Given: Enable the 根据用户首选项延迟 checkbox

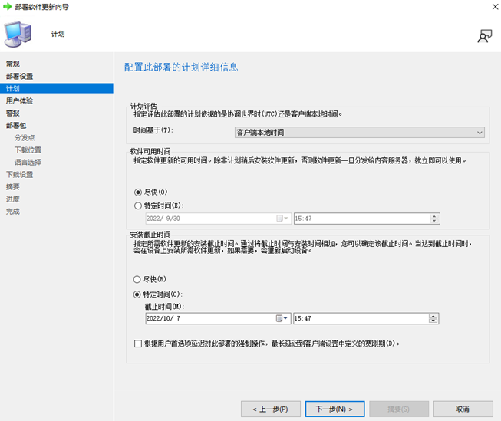Looking at the screenshot, I should (x=138, y=344).
